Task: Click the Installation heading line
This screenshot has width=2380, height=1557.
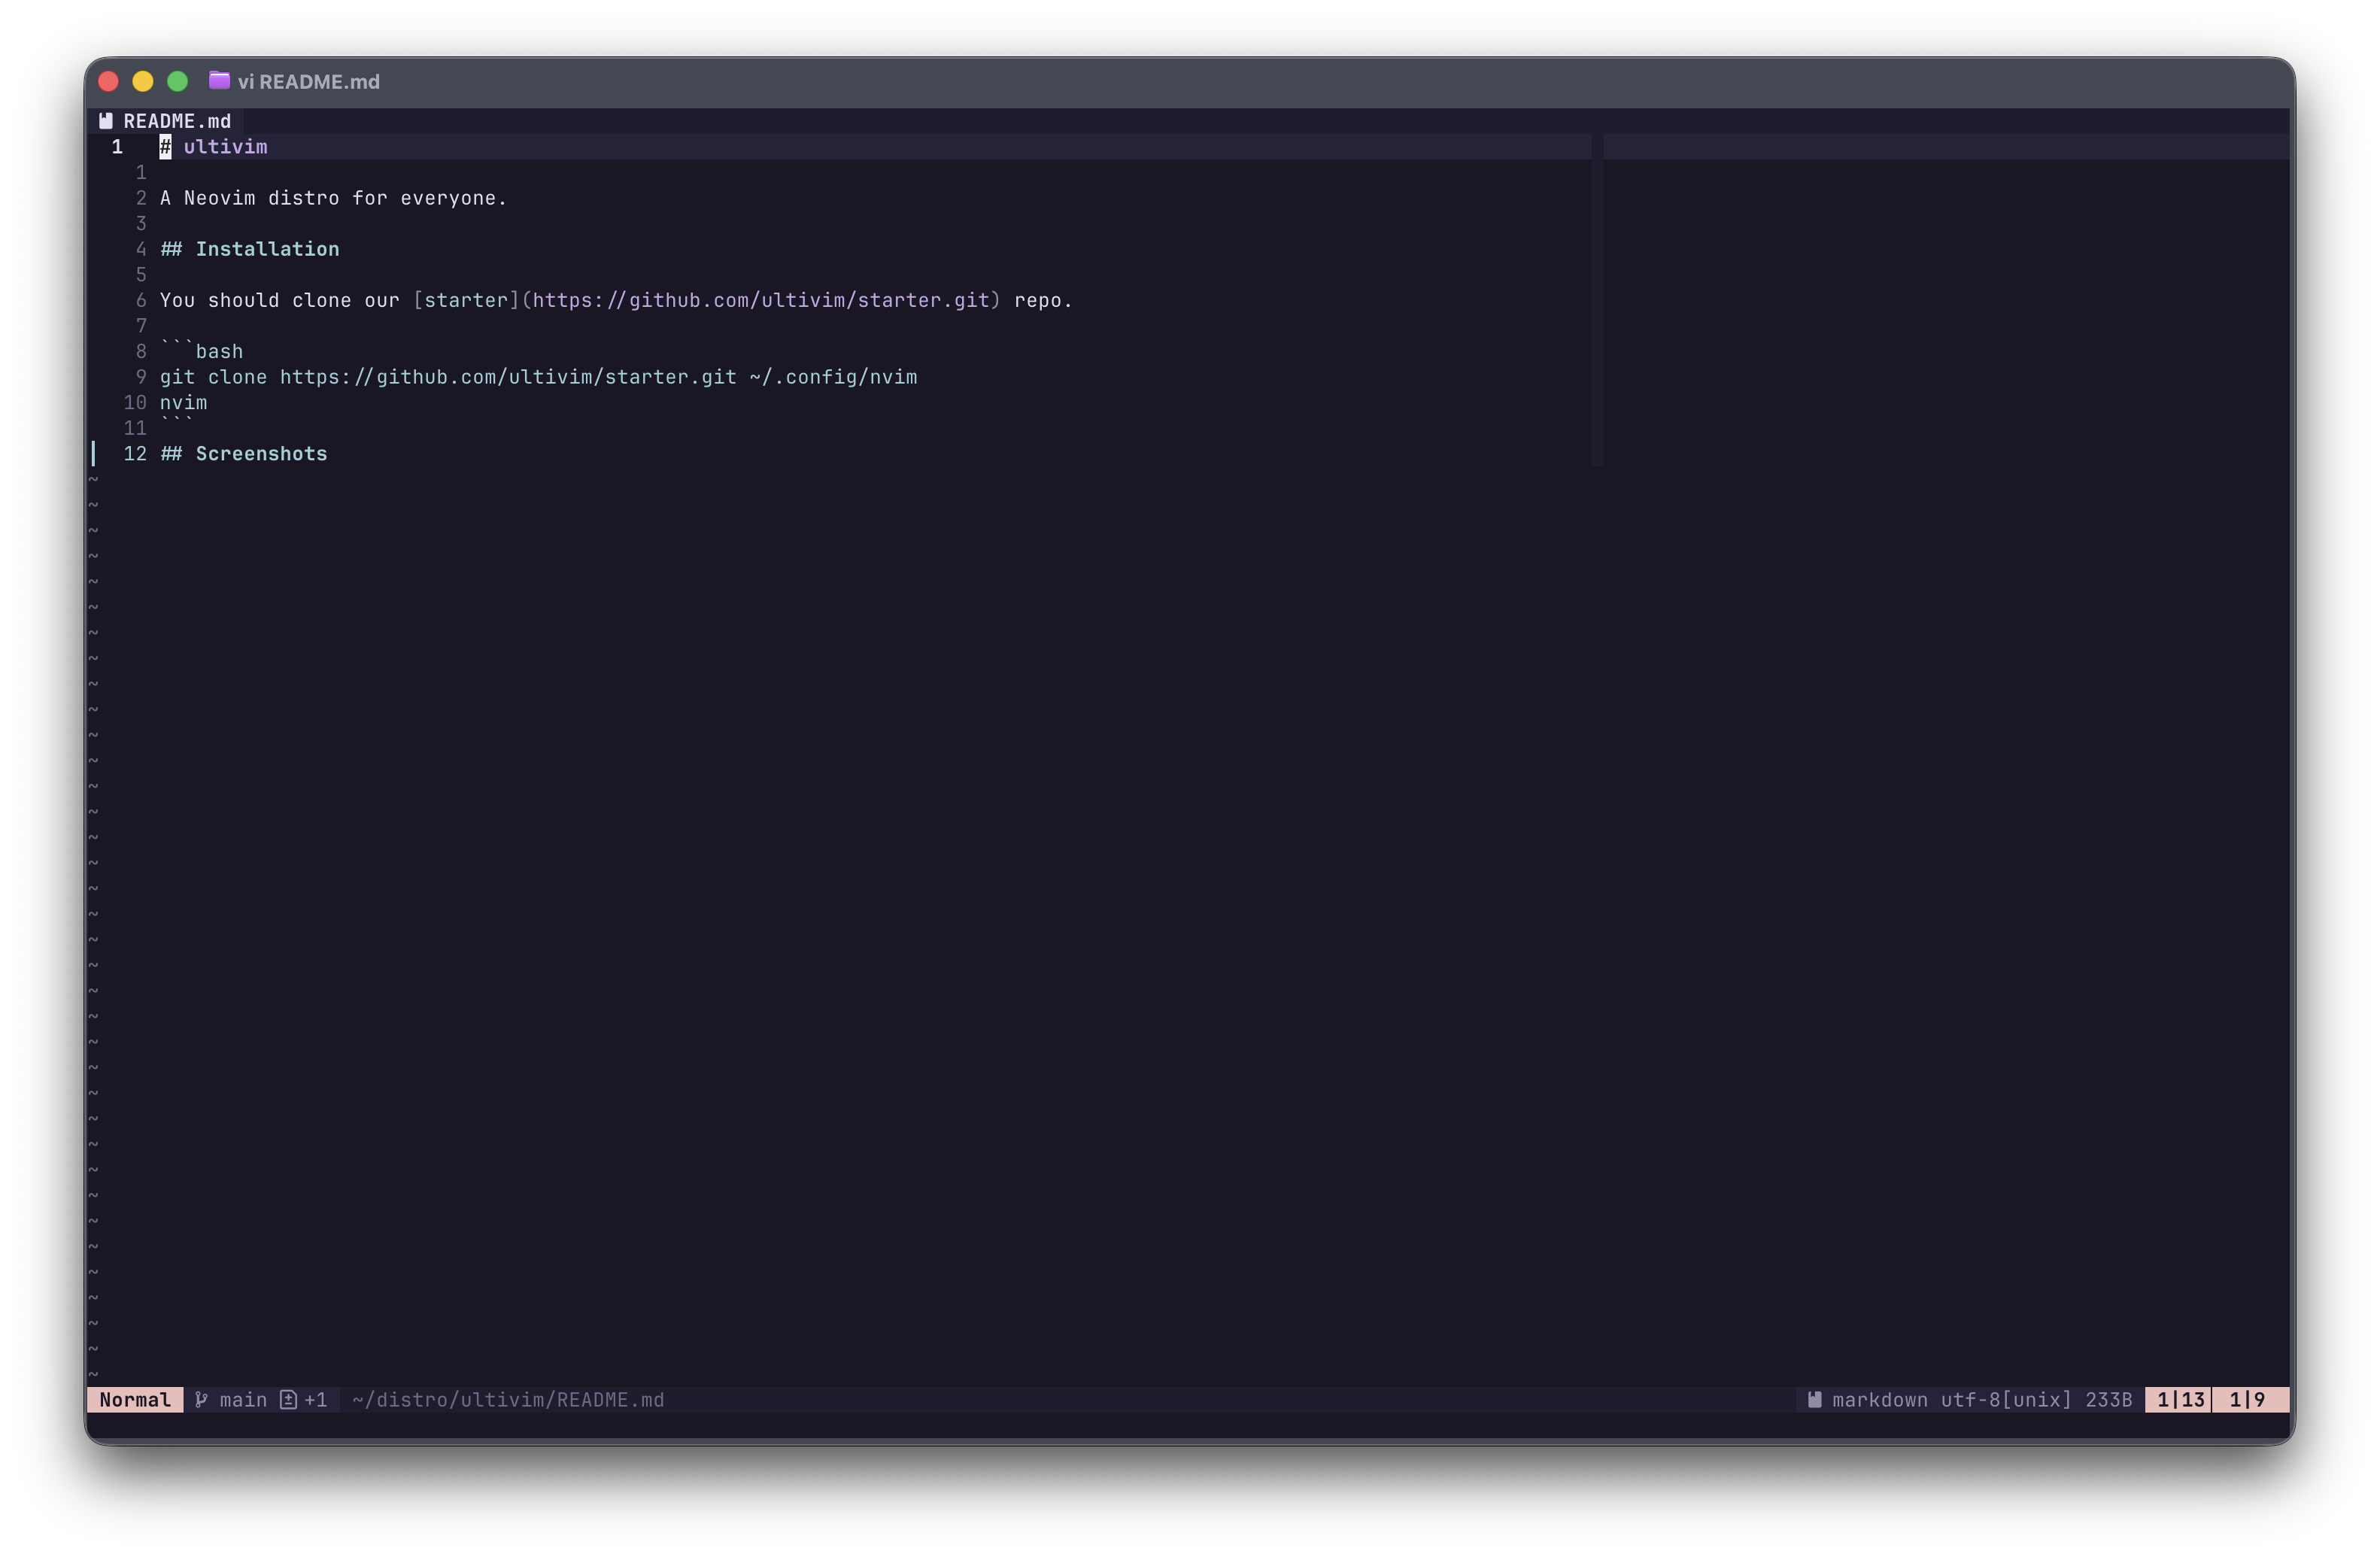Action: [x=250, y=249]
